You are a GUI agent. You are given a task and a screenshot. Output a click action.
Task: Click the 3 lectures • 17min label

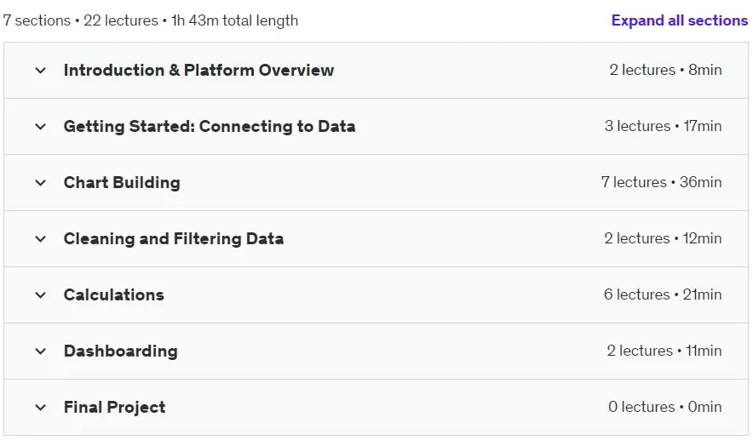click(664, 126)
